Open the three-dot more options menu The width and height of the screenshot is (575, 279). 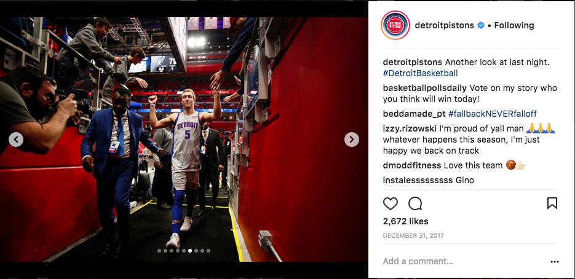(x=555, y=262)
